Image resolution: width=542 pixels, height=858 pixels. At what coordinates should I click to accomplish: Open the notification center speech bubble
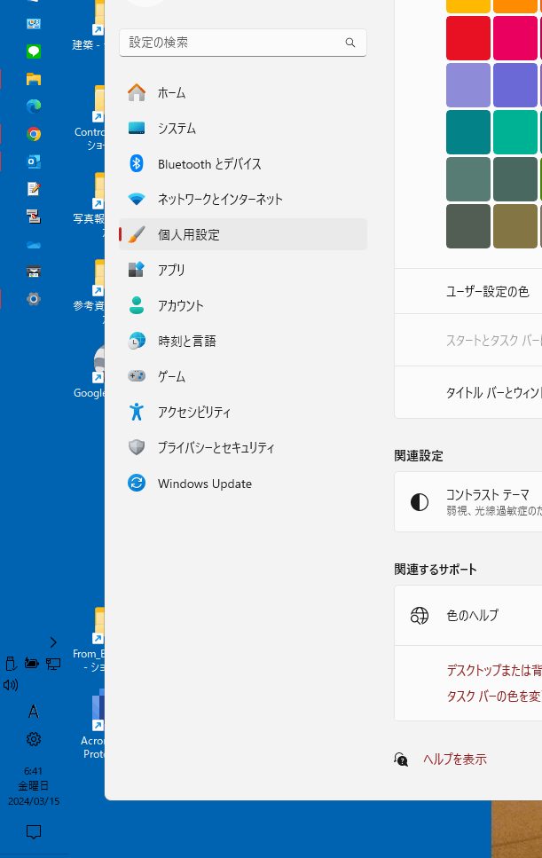(x=34, y=832)
